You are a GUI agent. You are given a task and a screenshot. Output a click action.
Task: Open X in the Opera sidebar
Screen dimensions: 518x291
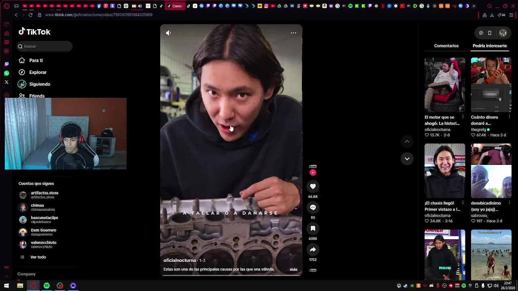(6, 82)
